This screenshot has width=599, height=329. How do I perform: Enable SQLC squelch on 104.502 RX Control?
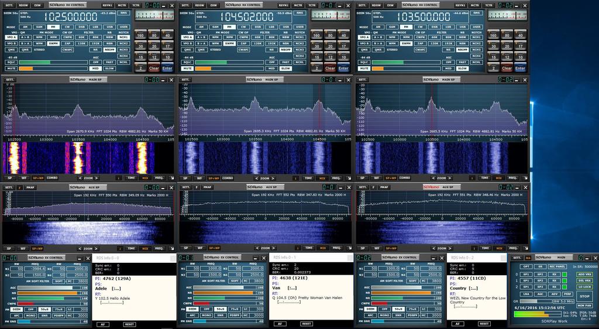(x=187, y=62)
